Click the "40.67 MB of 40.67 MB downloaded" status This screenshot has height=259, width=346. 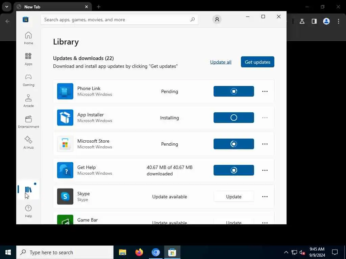170,170
